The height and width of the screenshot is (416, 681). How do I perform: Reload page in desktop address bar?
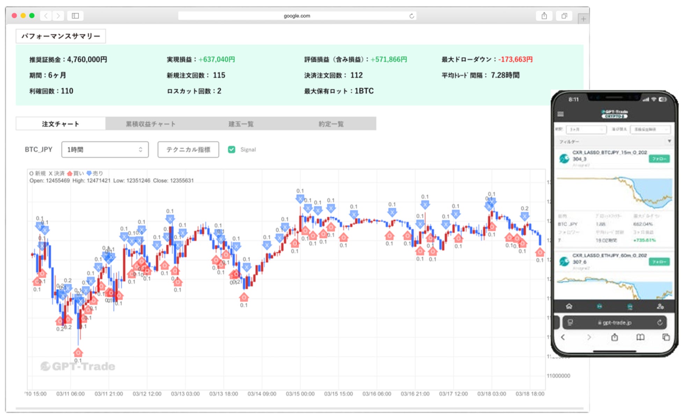coord(411,16)
